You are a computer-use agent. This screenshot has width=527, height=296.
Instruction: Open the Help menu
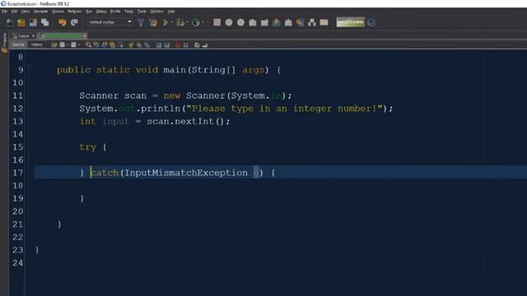click(171, 12)
